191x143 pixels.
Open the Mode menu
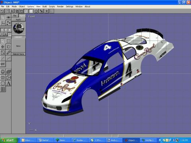pyautogui.click(x=14, y=6)
